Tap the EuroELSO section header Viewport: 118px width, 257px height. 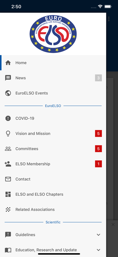[x=53, y=106]
